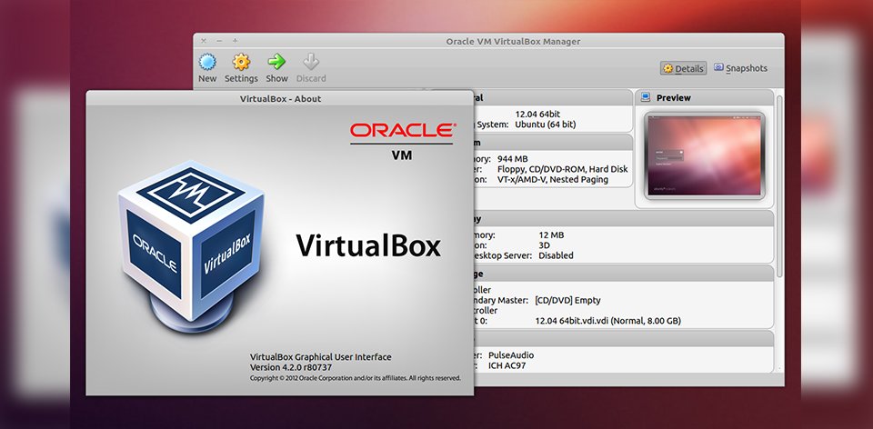
Task: Click the Oracle copyright notice line
Action: point(356,378)
